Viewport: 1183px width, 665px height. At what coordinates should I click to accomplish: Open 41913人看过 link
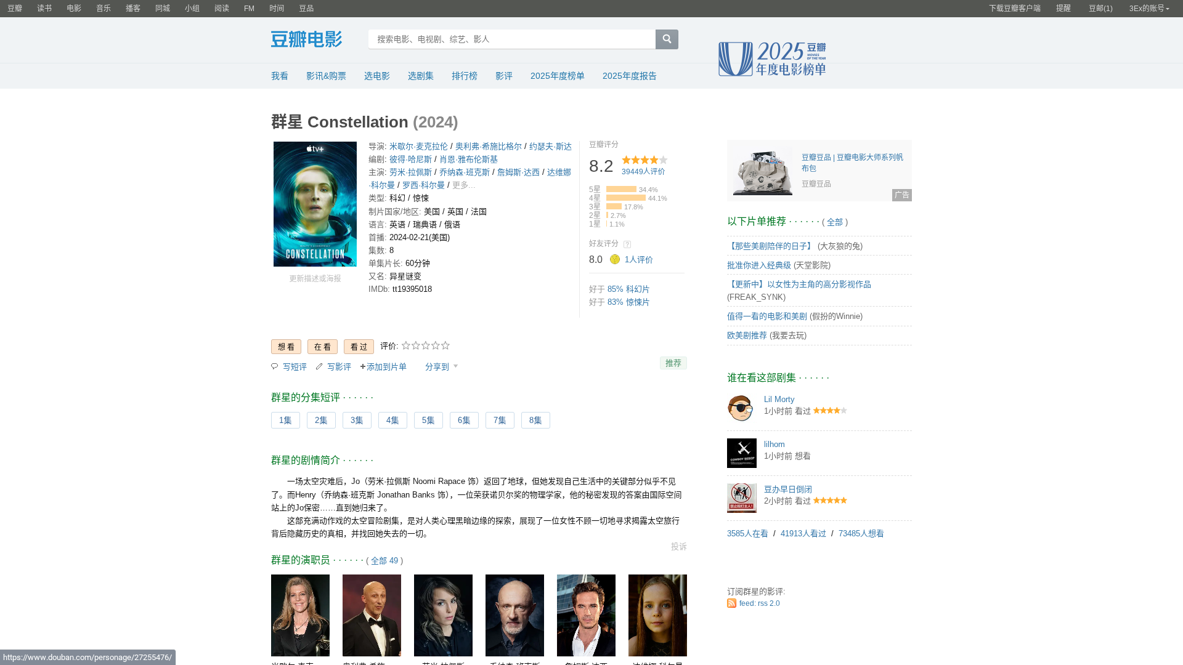(x=803, y=534)
